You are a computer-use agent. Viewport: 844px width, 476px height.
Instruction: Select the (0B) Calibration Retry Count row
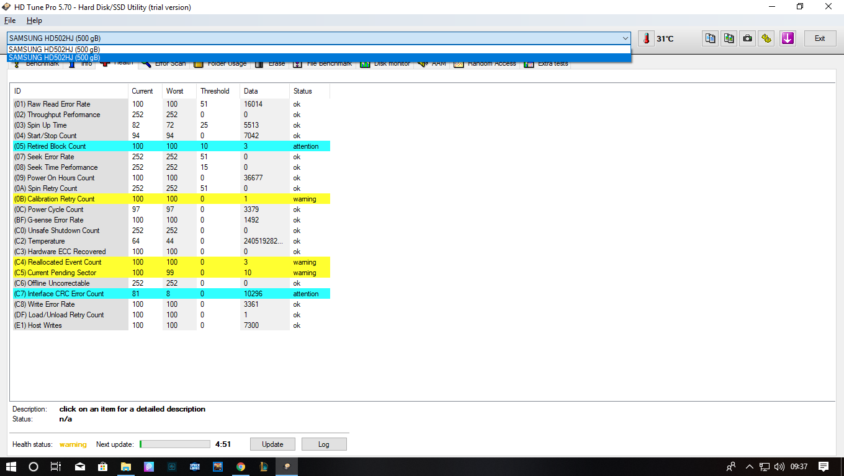click(171, 199)
